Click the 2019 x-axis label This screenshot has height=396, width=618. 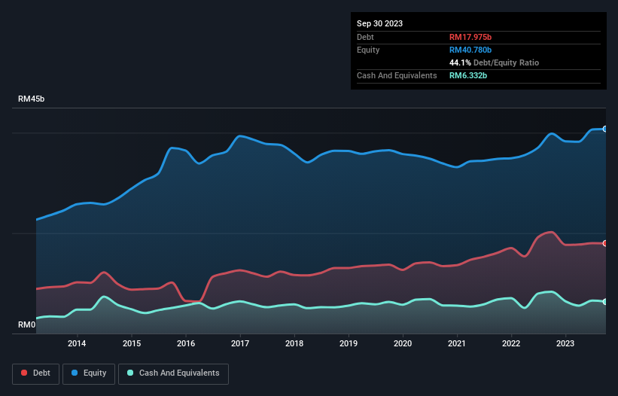click(x=349, y=343)
